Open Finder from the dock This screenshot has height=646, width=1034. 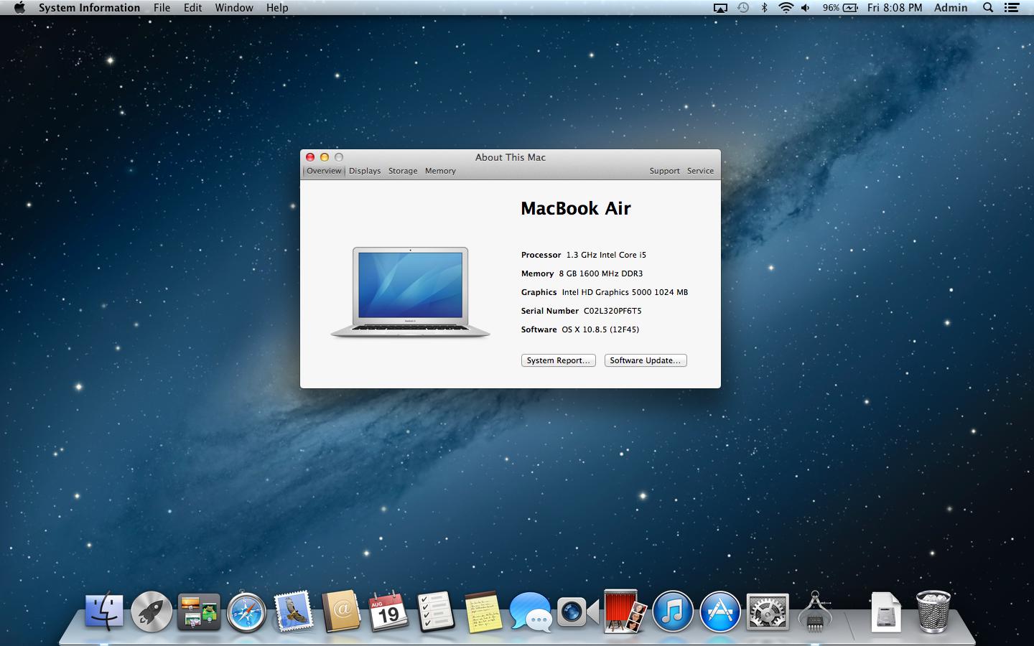[x=104, y=612]
